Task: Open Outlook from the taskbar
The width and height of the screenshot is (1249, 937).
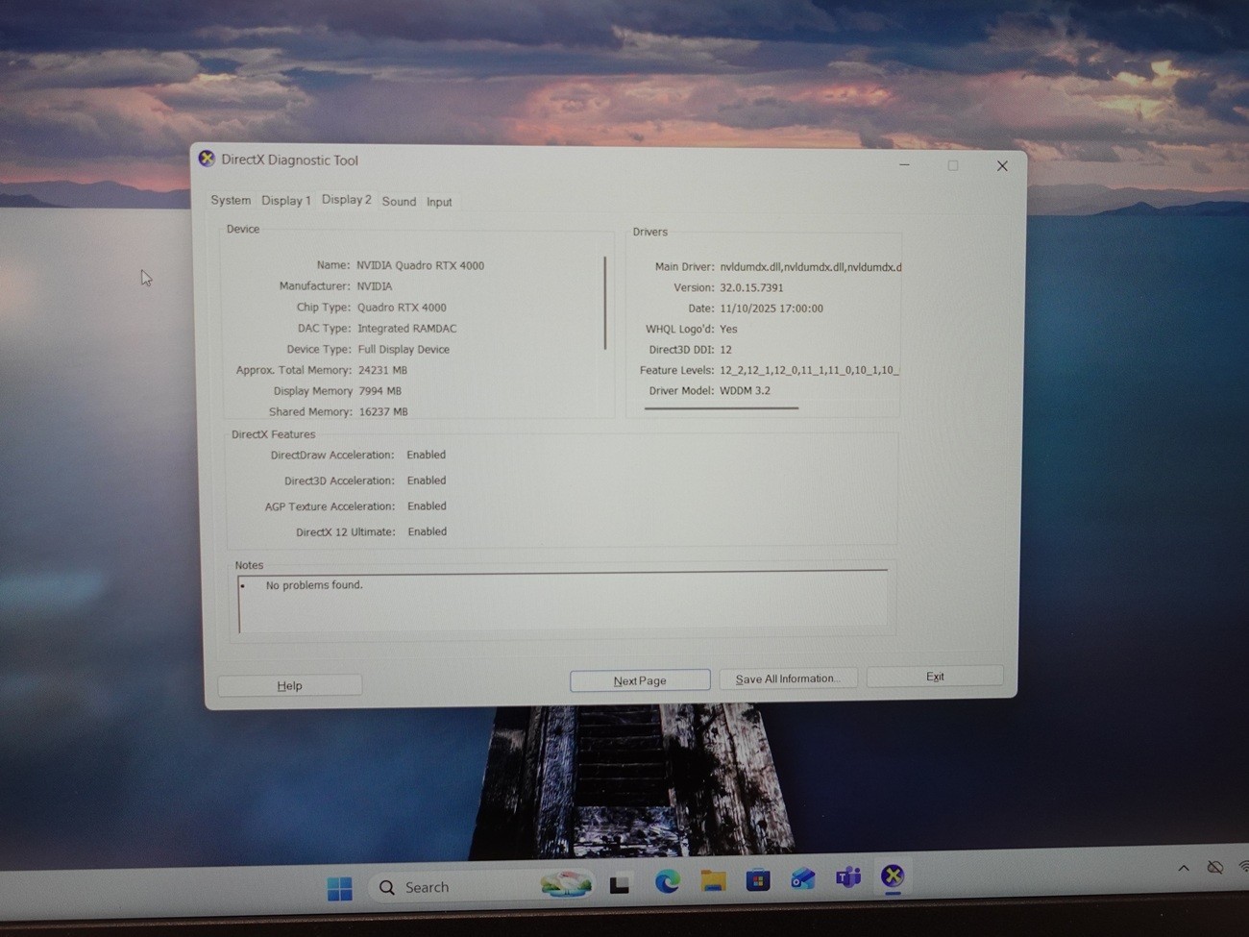Action: 803,878
